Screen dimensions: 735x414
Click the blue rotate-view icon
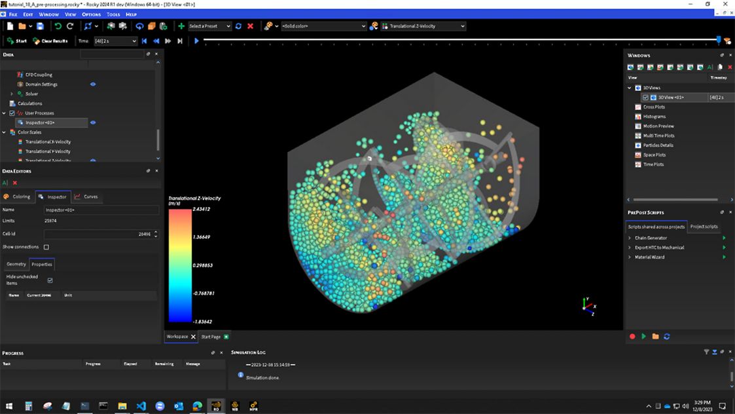coord(139,26)
